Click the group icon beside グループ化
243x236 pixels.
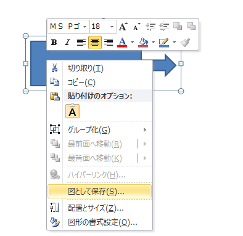coord(55,129)
